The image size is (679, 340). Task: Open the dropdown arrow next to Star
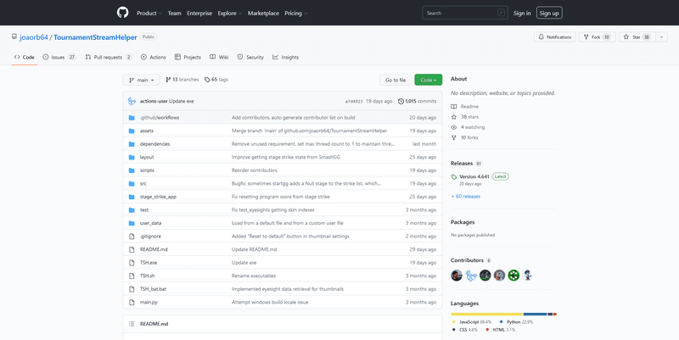tap(661, 37)
